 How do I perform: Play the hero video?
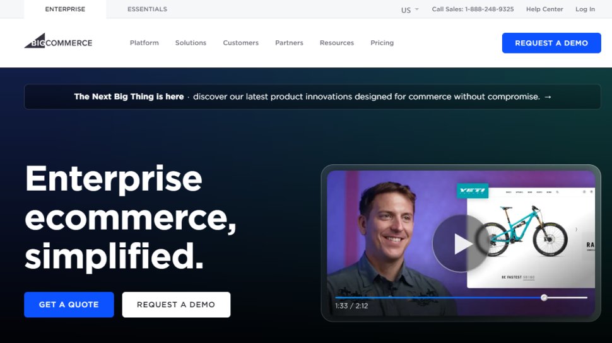click(461, 244)
